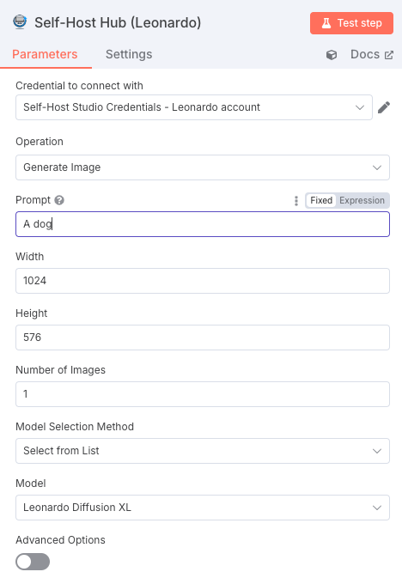Expand the Operation dropdown showing Generate Image
402x584 pixels.
click(203, 167)
